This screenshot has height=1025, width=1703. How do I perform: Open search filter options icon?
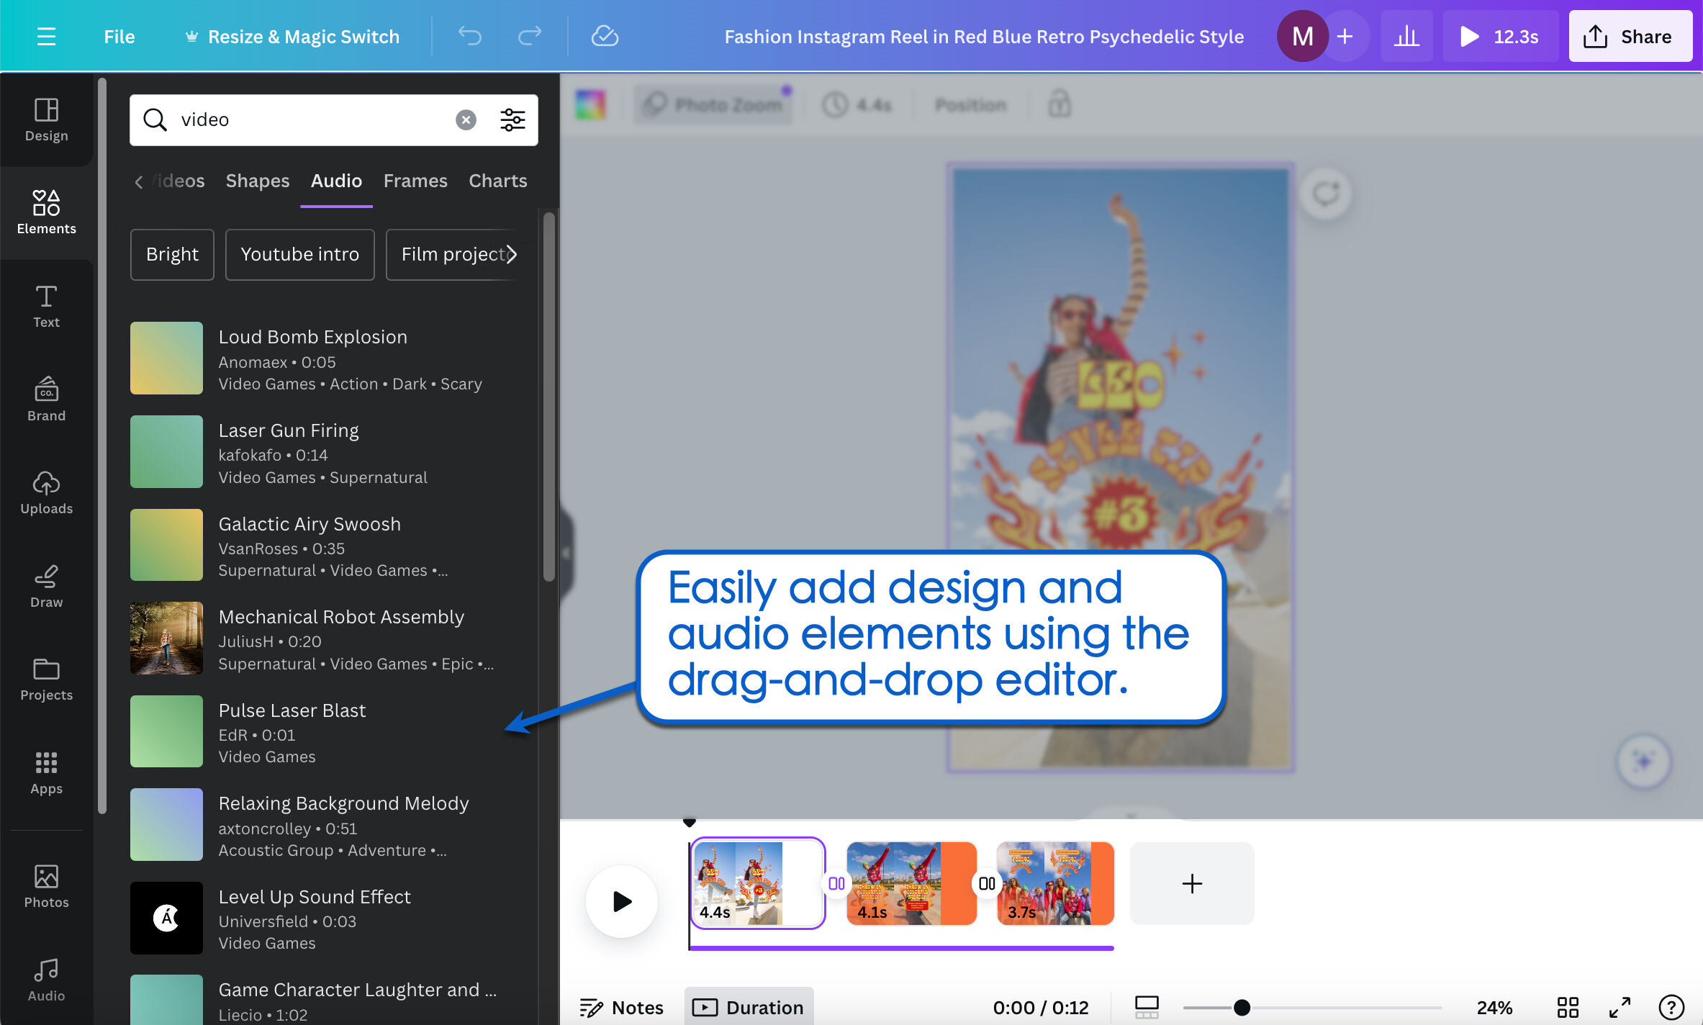[512, 119]
